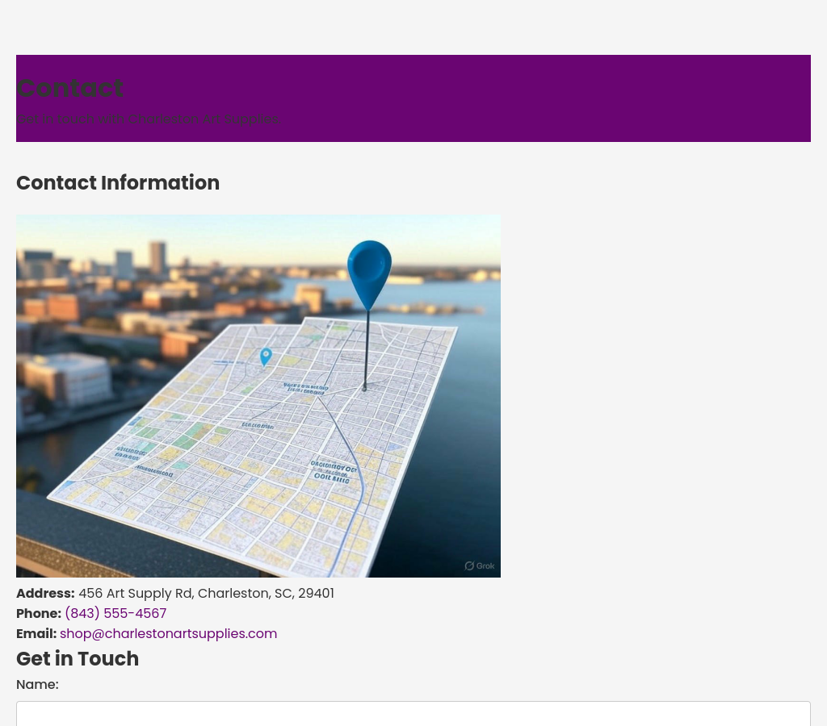Click the 456 Art Supply Rd address text

point(206,593)
